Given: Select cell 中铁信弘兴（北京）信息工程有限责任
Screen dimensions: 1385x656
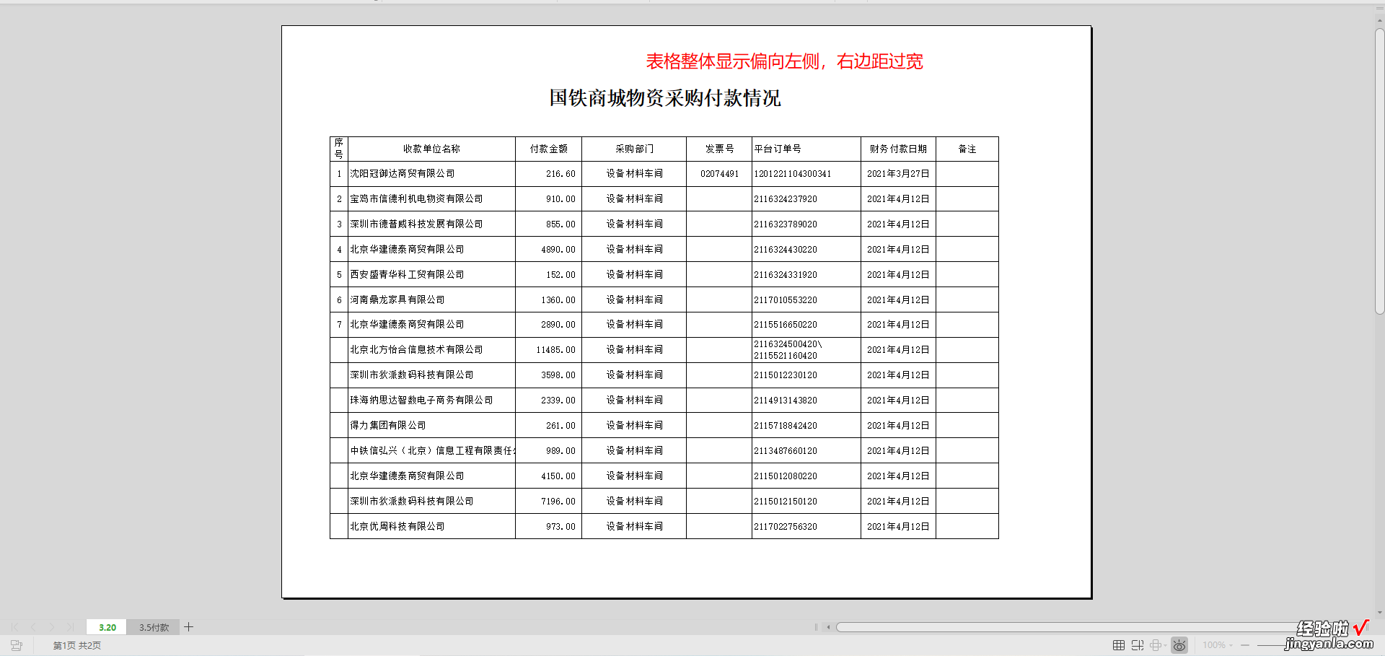Looking at the screenshot, I should point(431,451).
